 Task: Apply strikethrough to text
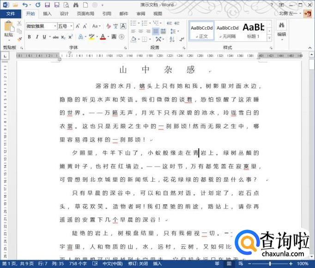coord(56,37)
